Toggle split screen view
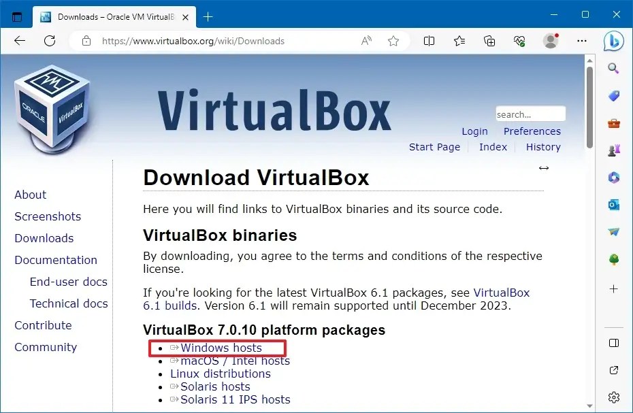The width and height of the screenshot is (633, 413). [429, 41]
